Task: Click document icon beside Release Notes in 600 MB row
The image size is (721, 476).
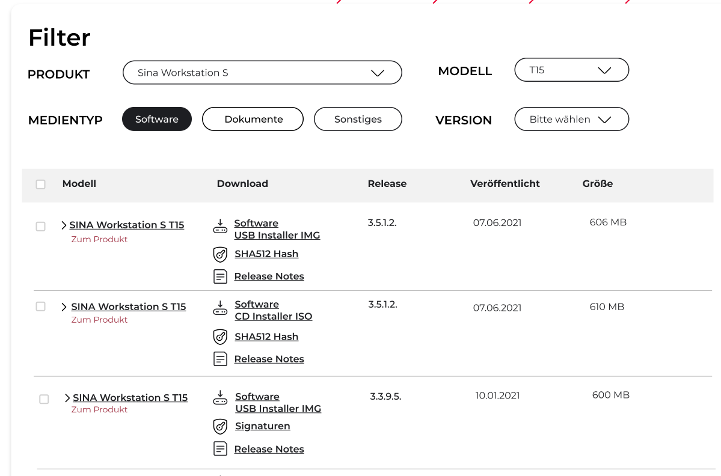Action: click(x=220, y=448)
